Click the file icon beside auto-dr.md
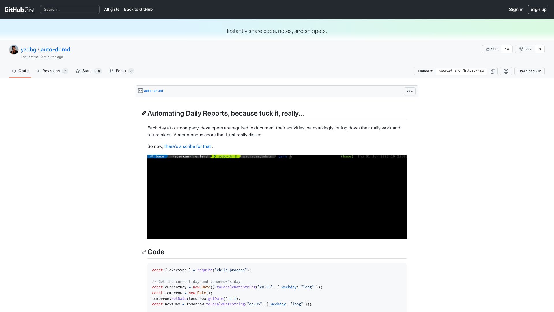The width and height of the screenshot is (554, 312). [141, 91]
